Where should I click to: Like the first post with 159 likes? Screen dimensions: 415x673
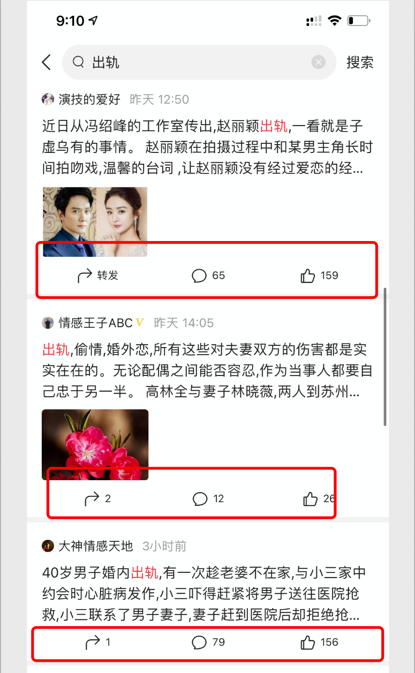click(320, 276)
